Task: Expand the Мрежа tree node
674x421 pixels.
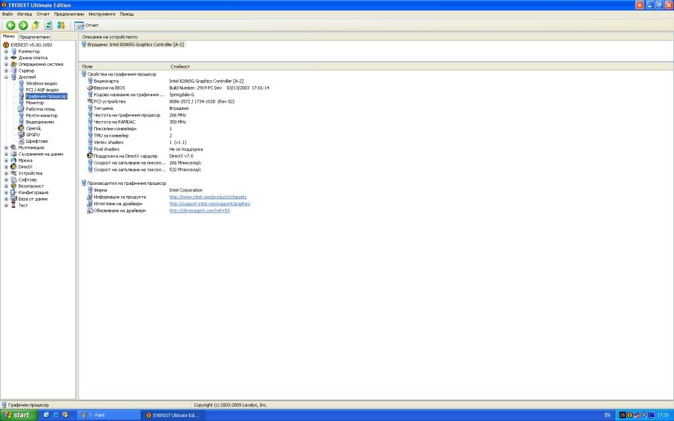Action: (6, 161)
